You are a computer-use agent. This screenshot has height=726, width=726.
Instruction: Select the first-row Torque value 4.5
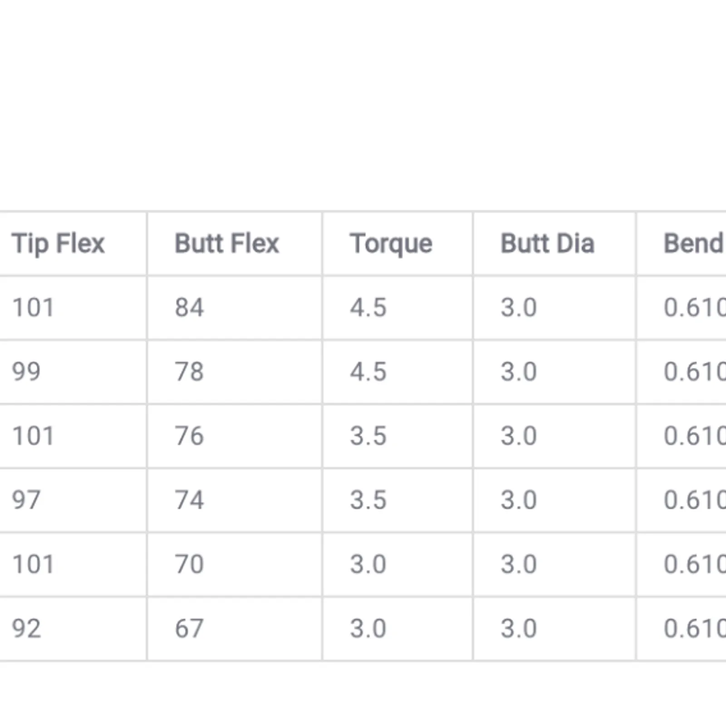(x=368, y=307)
